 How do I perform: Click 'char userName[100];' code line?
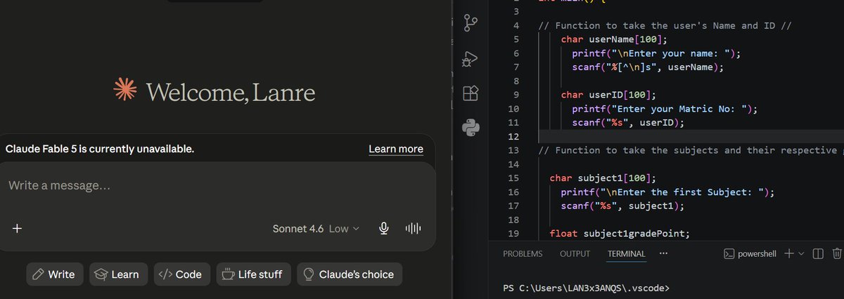(613, 39)
